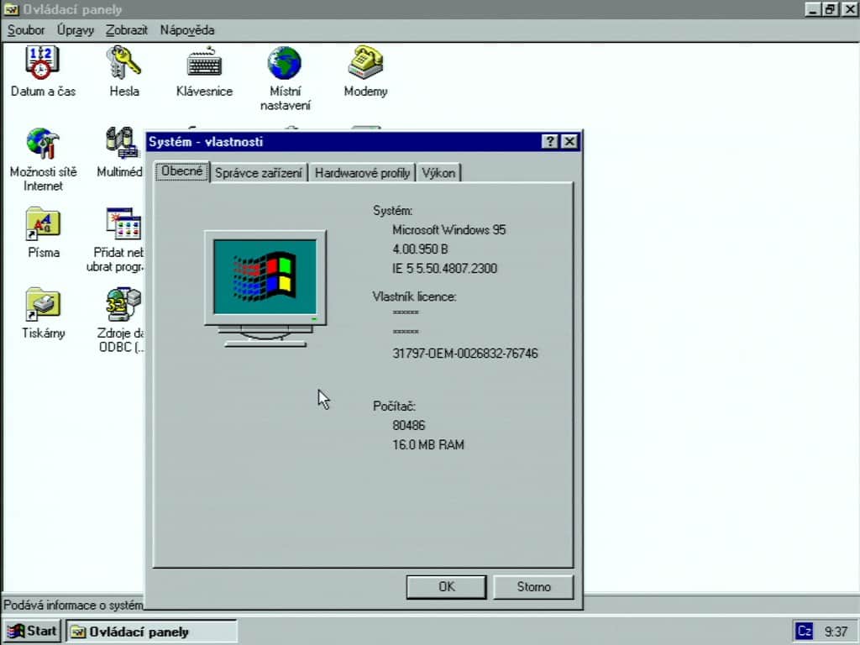The image size is (860, 645).
Task: Select Přidat nebo ubrat programy icon
Action: tap(123, 223)
